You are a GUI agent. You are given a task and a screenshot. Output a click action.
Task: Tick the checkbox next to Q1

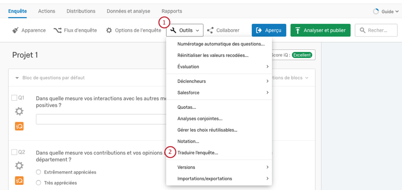tap(14, 98)
